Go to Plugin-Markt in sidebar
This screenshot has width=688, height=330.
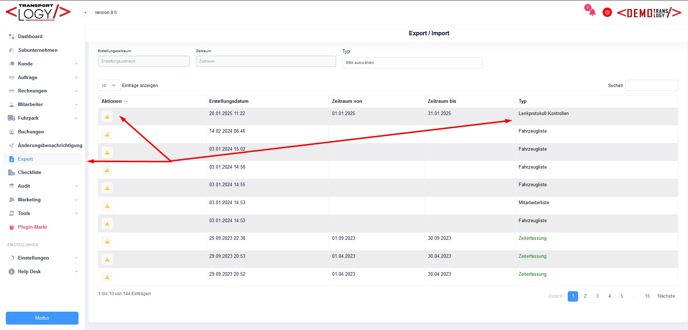coord(32,227)
